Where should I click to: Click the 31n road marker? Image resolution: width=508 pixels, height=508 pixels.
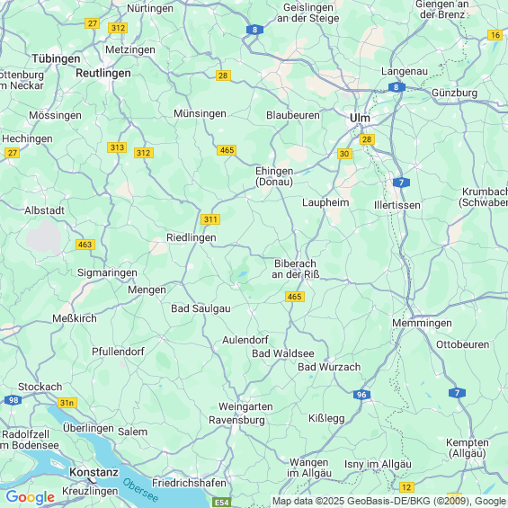pos(67,403)
